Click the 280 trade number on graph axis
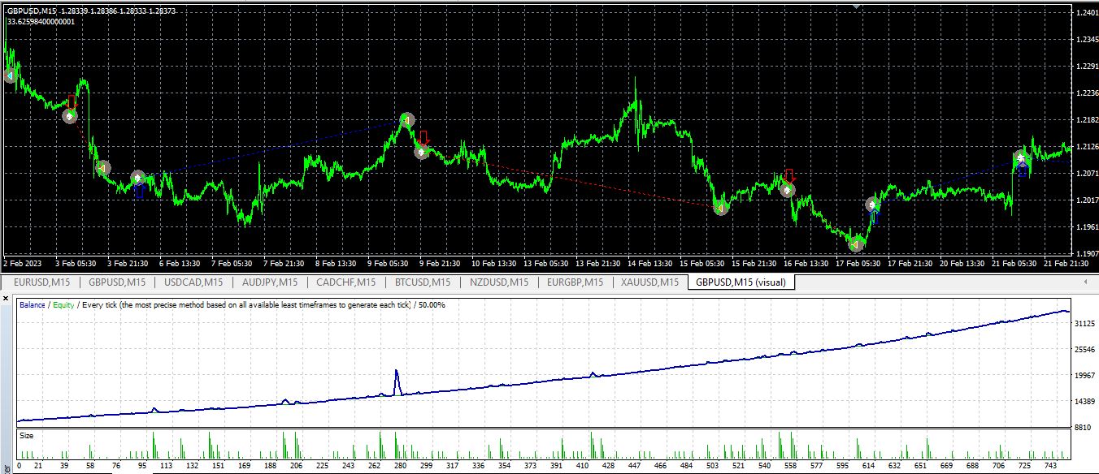The image size is (1099, 474). (398, 468)
